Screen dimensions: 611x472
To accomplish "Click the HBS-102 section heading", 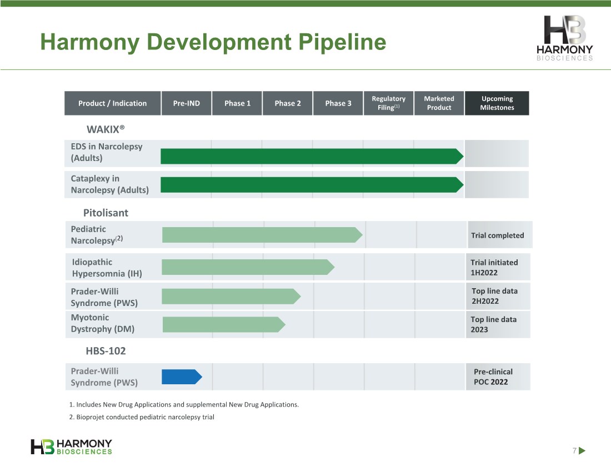I will coord(106,351).
